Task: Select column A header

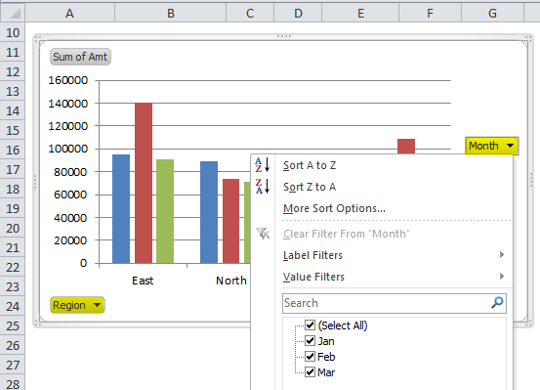Action: click(69, 13)
